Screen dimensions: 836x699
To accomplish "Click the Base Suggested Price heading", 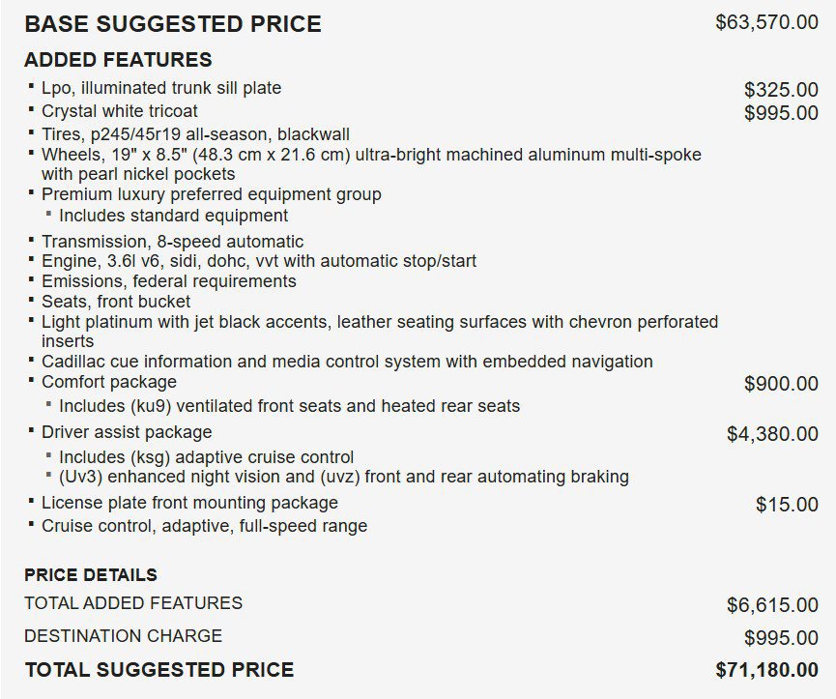I will pyautogui.click(x=173, y=24).
